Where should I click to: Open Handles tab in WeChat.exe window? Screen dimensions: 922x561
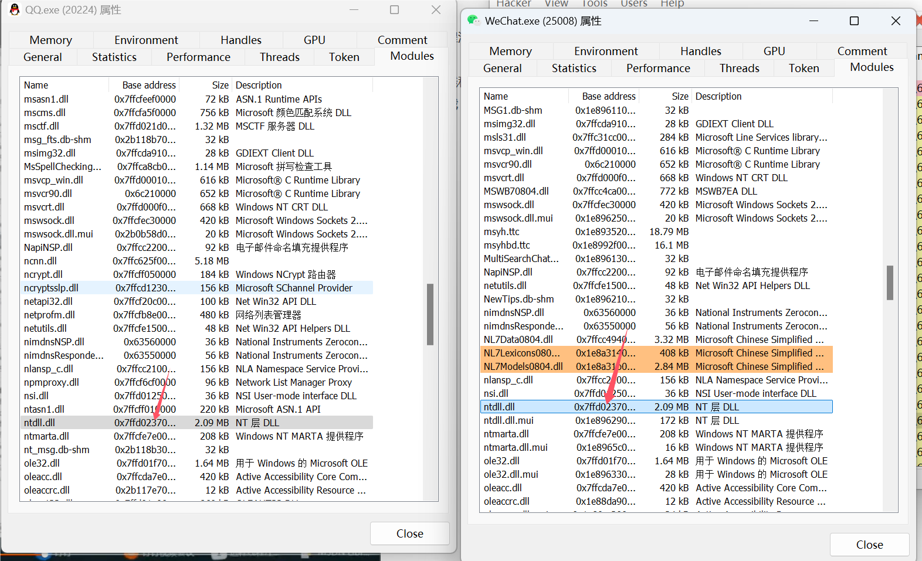tap(701, 51)
